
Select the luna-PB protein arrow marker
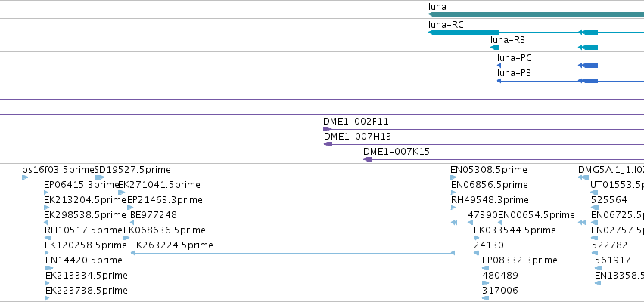pyautogui.click(x=499, y=81)
